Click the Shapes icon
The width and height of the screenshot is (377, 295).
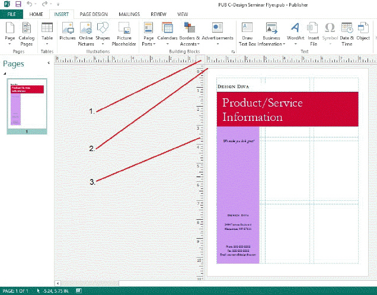[103, 28]
